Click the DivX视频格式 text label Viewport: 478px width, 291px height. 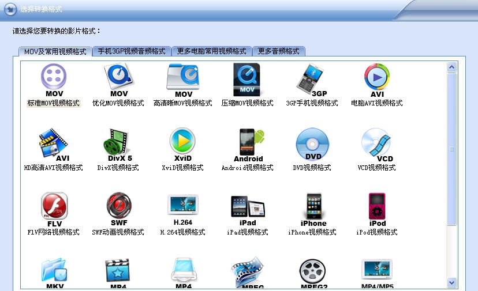point(118,168)
